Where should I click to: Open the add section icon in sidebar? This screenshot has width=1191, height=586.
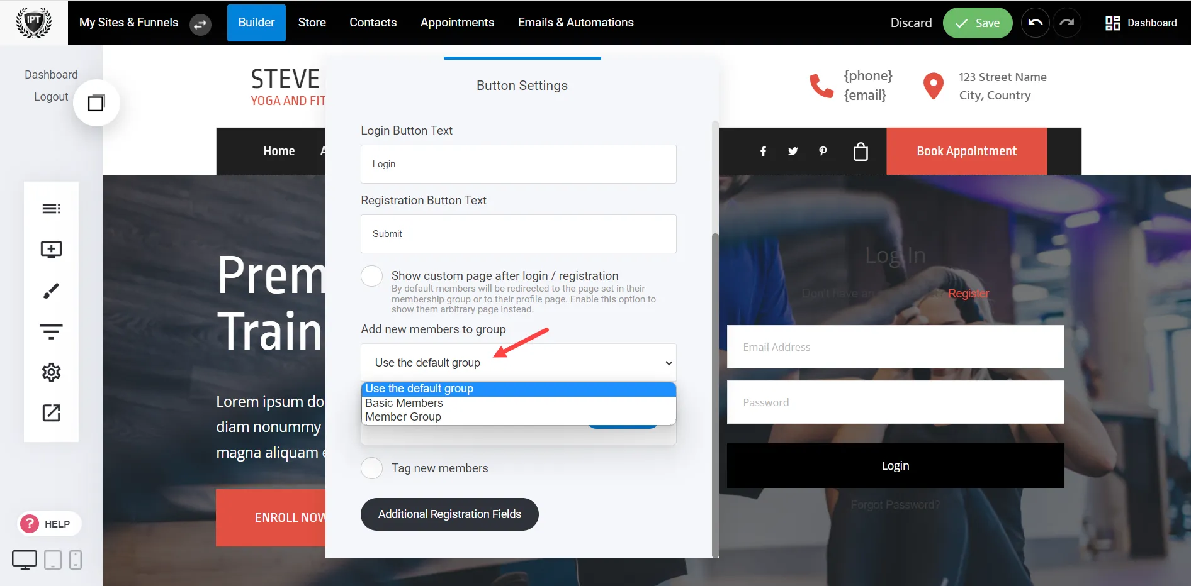pos(51,250)
